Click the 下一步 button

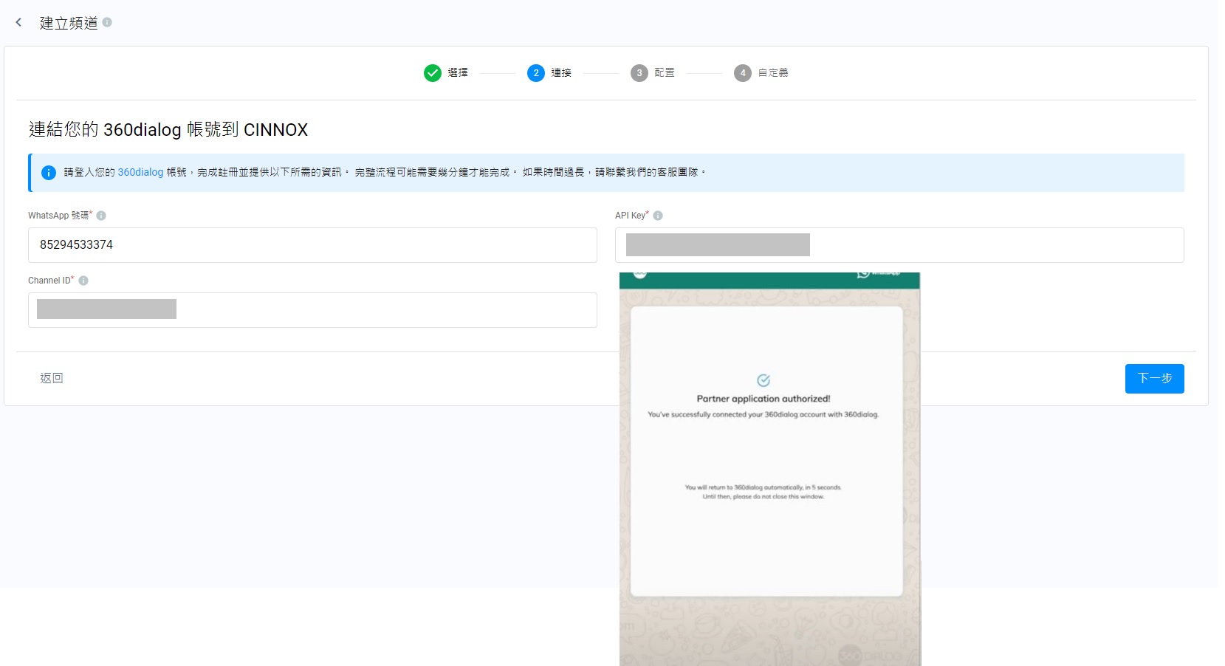(1155, 379)
